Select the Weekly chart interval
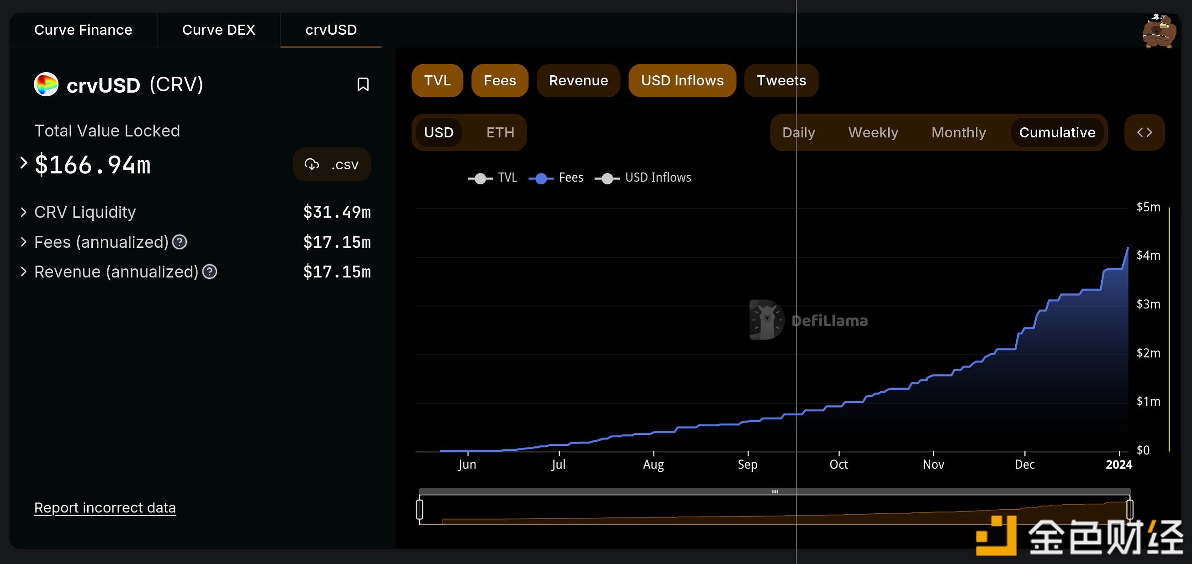Image resolution: width=1192 pixels, height=564 pixels. tap(873, 132)
